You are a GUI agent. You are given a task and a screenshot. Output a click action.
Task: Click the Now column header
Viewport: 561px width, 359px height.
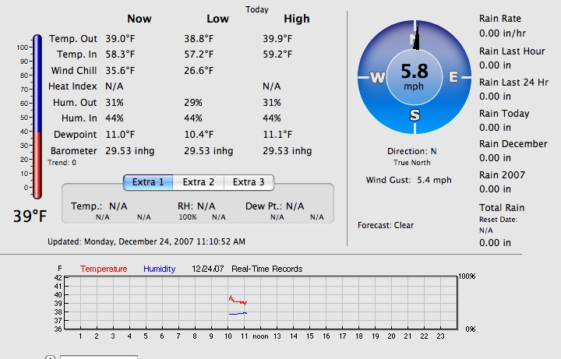click(x=139, y=19)
